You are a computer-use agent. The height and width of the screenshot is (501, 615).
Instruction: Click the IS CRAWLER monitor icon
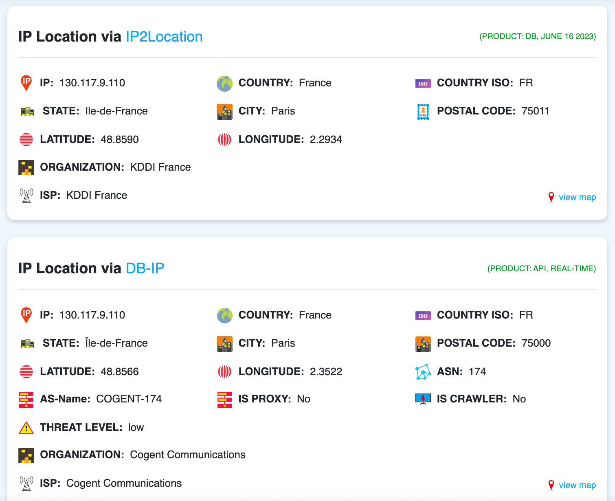(423, 399)
